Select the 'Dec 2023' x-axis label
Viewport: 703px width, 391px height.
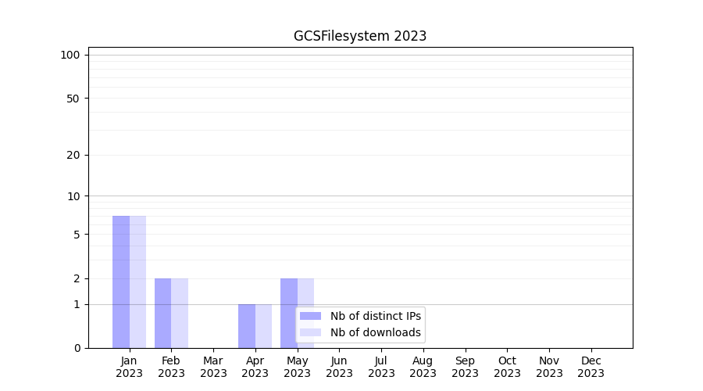point(591,367)
